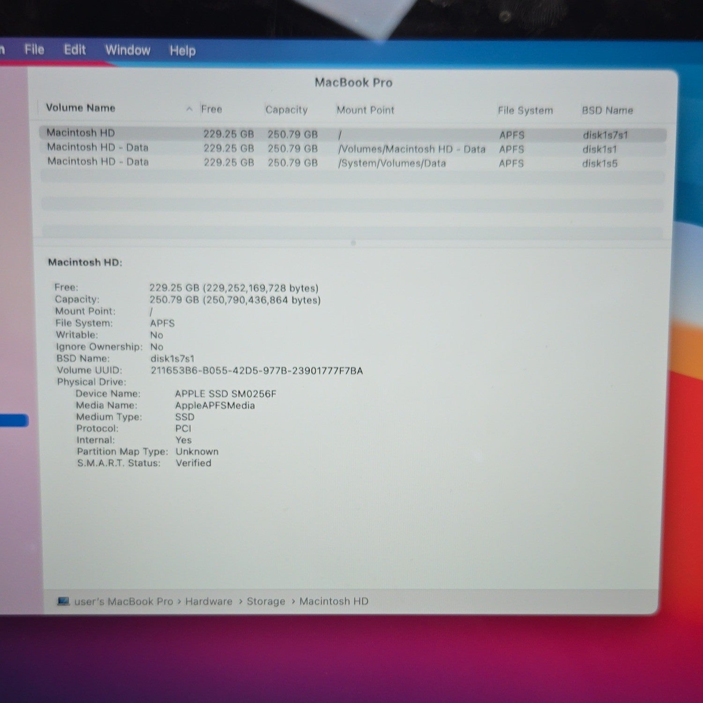
Task: Click the File System column header
Action: (525, 111)
